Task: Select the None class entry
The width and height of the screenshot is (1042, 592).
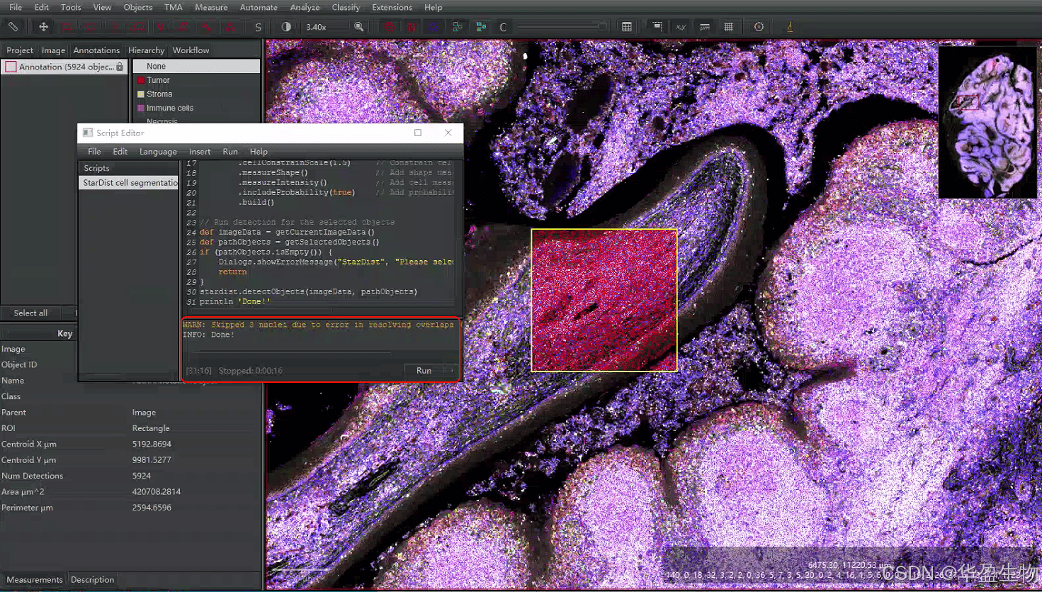Action: [x=196, y=66]
